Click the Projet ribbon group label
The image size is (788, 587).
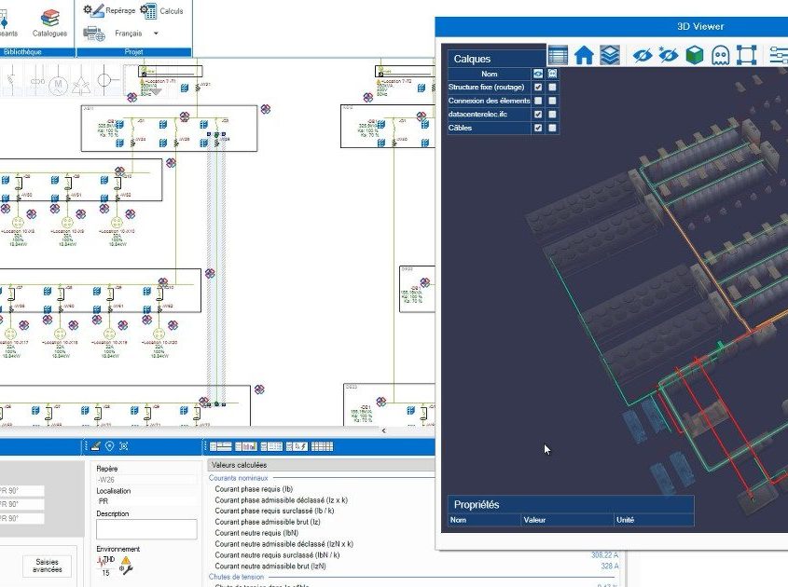133,52
